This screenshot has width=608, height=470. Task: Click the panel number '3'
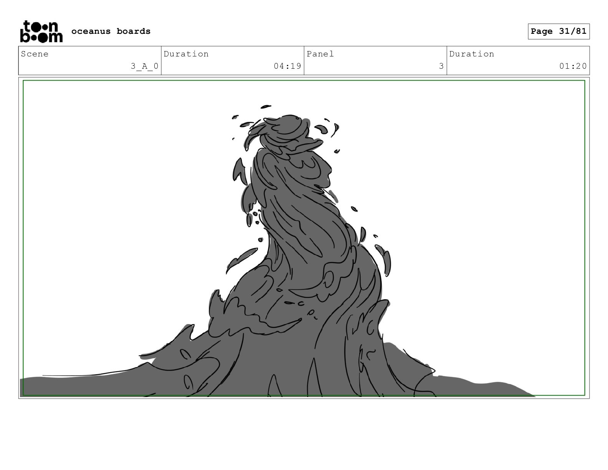click(x=441, y=66)
